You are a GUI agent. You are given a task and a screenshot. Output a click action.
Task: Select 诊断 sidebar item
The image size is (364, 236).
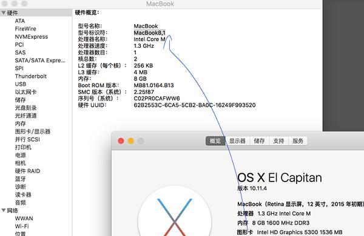tap(21, 186)
